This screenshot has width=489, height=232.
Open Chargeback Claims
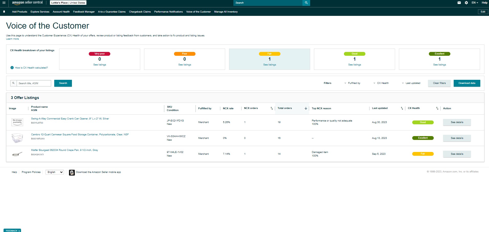[x=140, y=12]
